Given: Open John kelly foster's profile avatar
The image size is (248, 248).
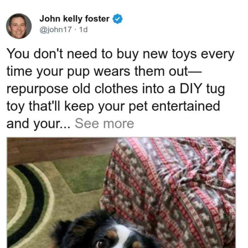Looking at the screenshot, I should [19, 26].
